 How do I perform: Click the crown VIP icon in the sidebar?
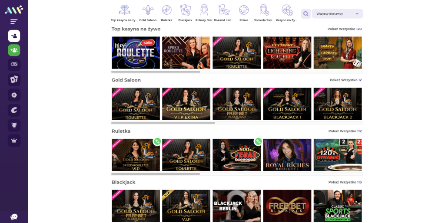tap(14, 141)
